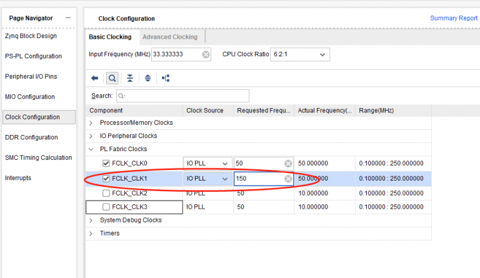Uncheck the FCLK_CLK0 checkbox
Viewport: 480px width, 278px height.
(106, 164)
